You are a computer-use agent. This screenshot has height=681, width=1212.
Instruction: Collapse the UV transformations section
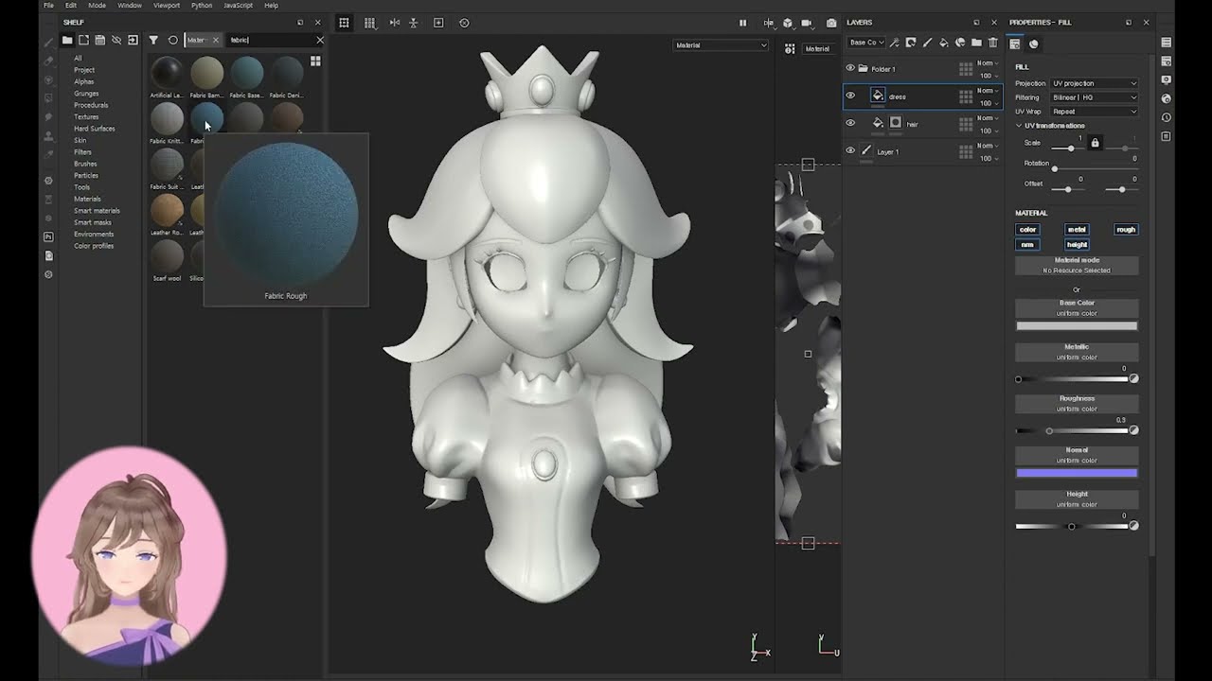pos(1020,126)
